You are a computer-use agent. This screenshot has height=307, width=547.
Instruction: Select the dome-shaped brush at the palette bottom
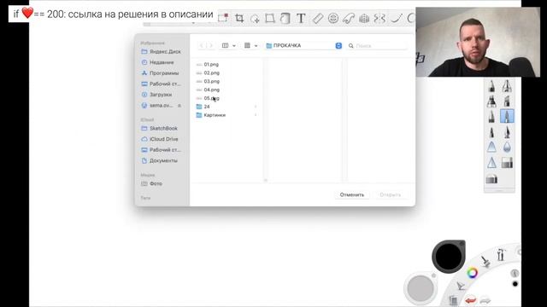click(491, 179)
